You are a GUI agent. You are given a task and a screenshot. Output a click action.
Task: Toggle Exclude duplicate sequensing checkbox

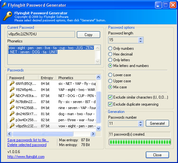coord(110,104)
